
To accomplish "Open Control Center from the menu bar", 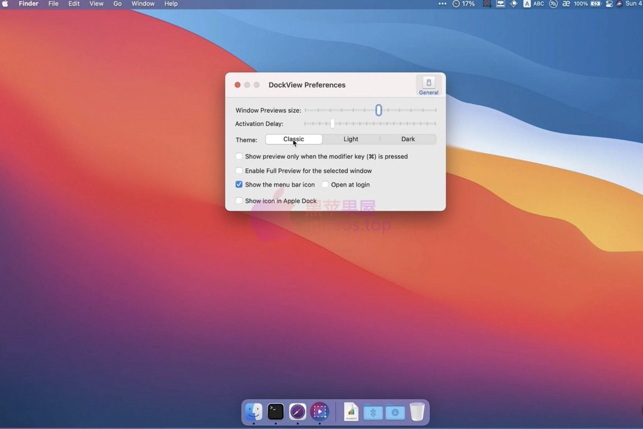I will [609, 4].
